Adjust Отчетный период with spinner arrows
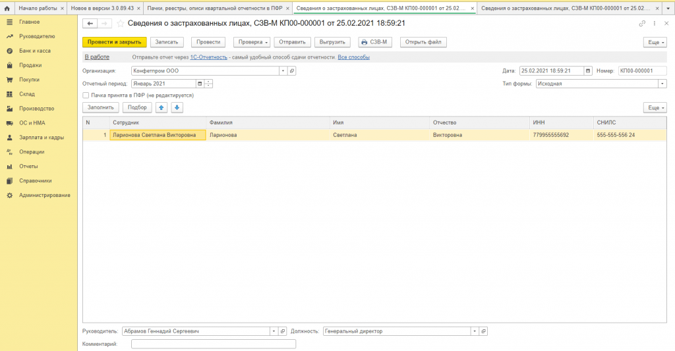This screenshot has width=675, height=351. 209,84
